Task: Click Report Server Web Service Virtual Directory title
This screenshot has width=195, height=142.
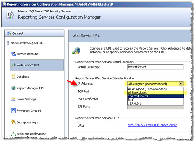Action: (x=104, y=62)
